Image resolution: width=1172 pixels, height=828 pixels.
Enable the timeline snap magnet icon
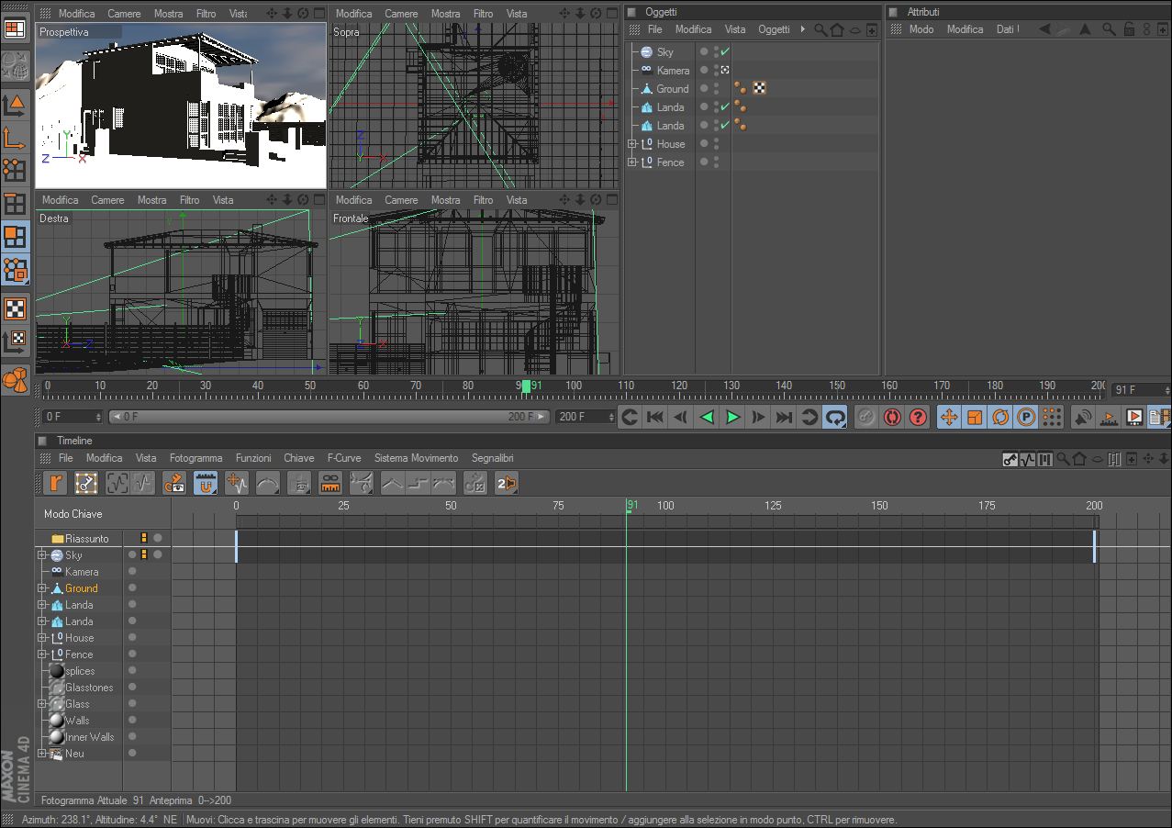click(206, 483)
